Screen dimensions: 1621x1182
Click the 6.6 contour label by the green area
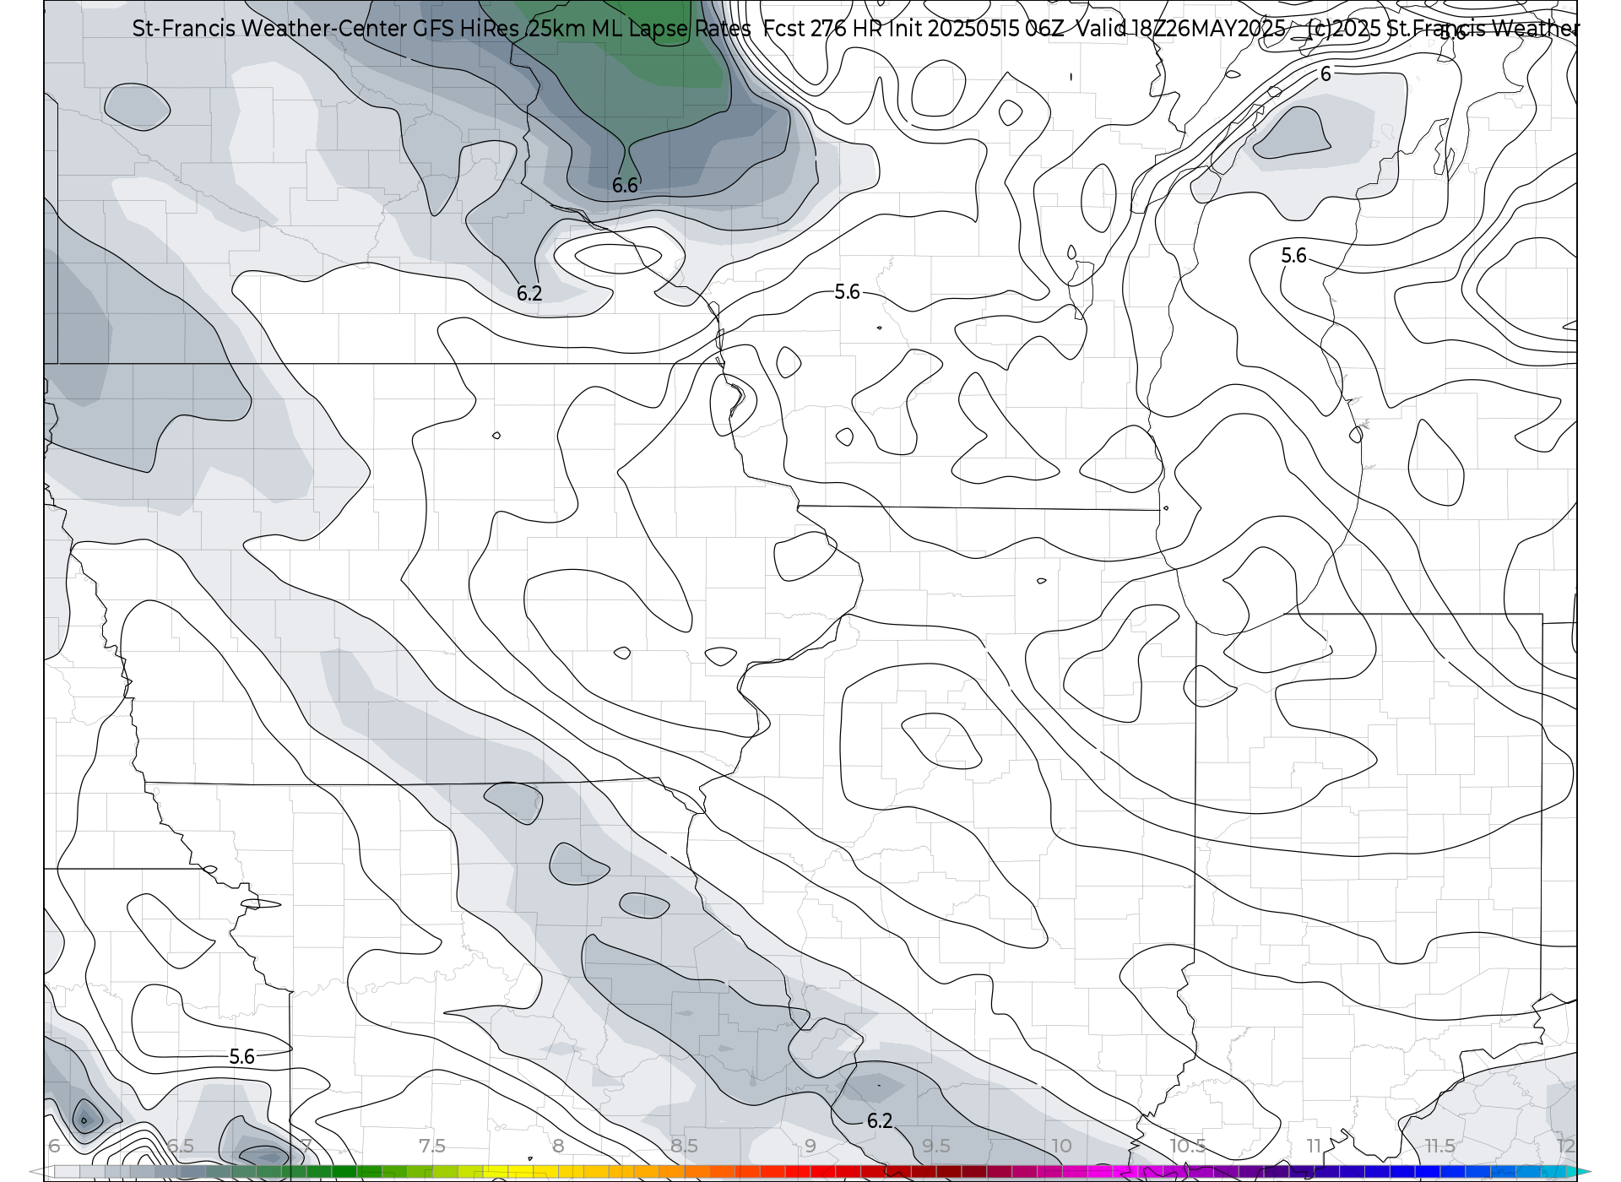[625, 186]
